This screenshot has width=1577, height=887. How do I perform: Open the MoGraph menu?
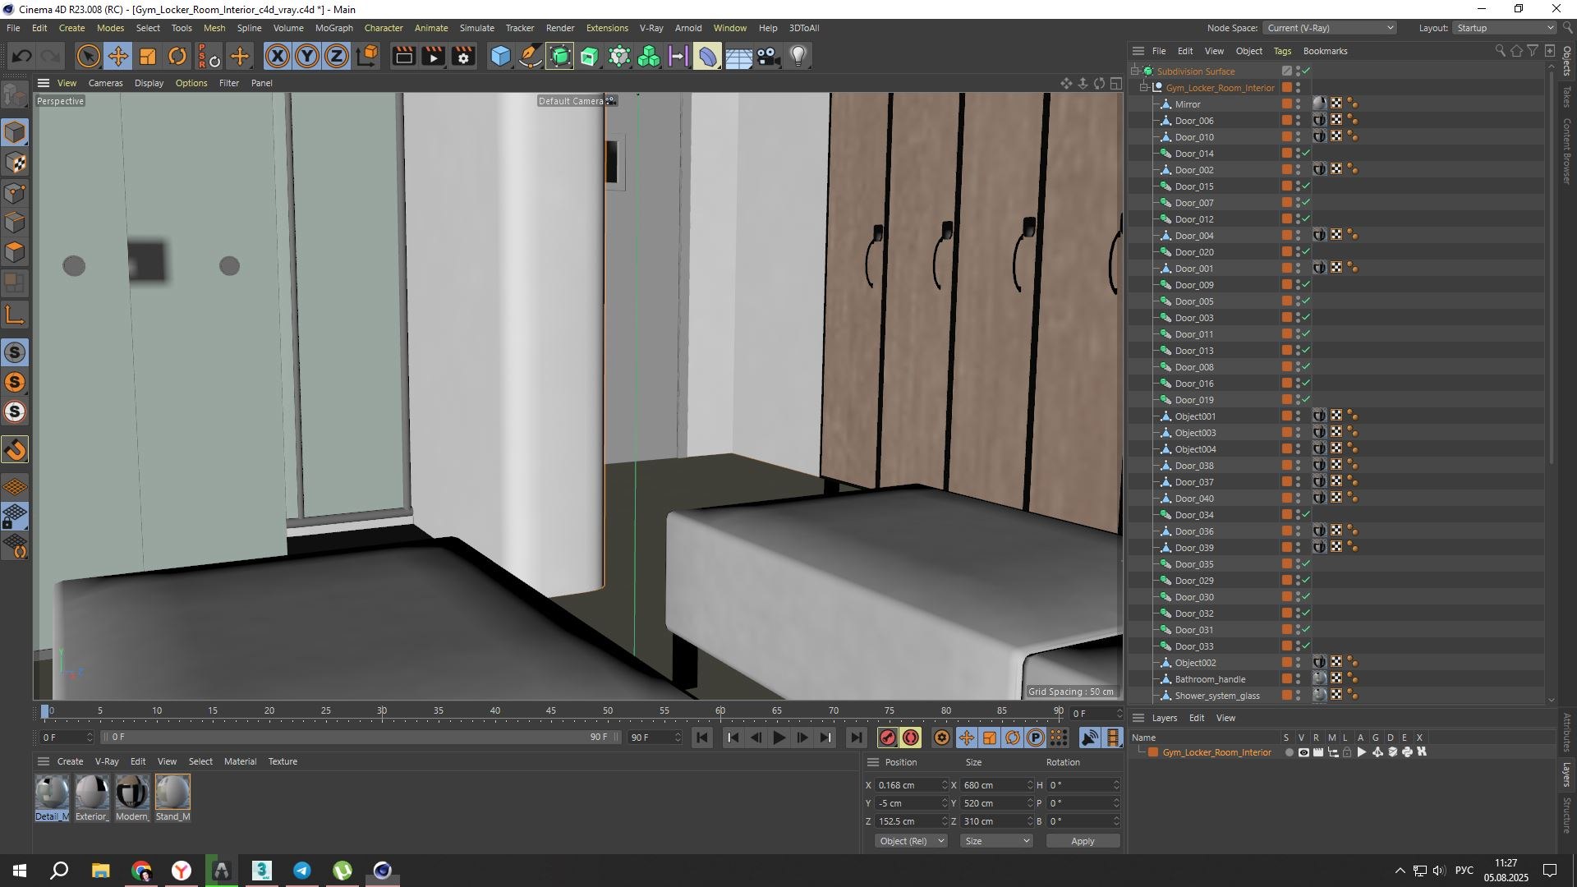coord(333,28)
